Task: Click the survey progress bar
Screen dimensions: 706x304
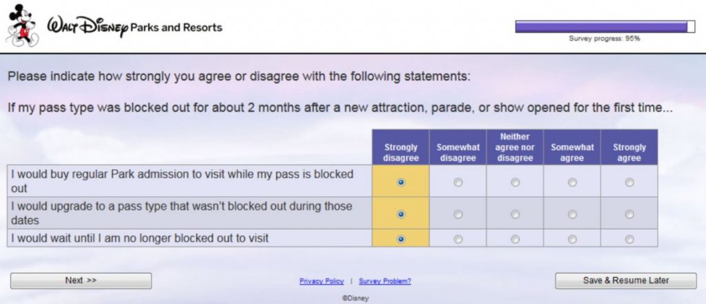Action: coord(605,27)
